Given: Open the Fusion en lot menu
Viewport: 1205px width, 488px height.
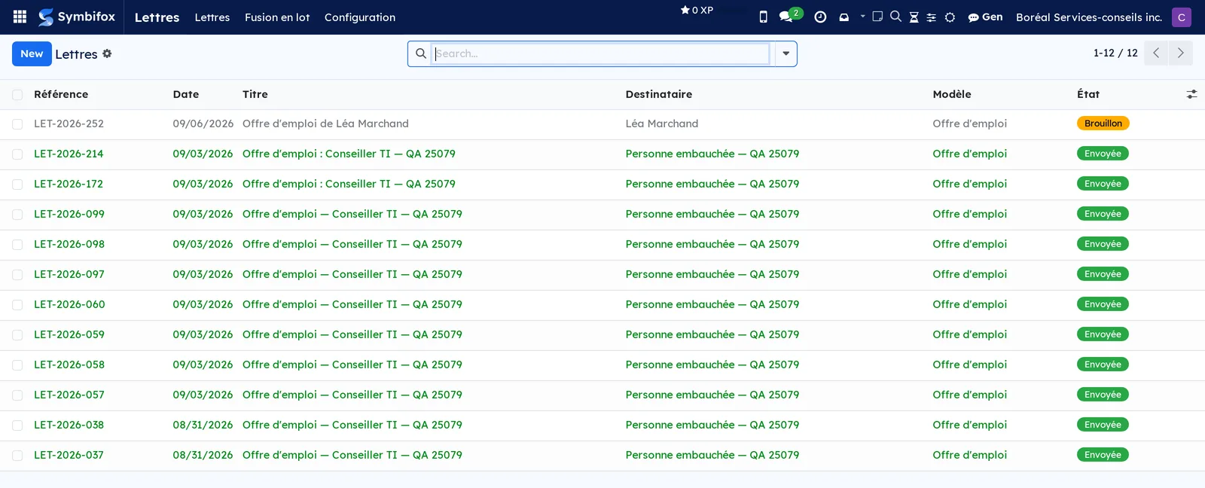Looking at the screenshot, I should coord(277,17).
